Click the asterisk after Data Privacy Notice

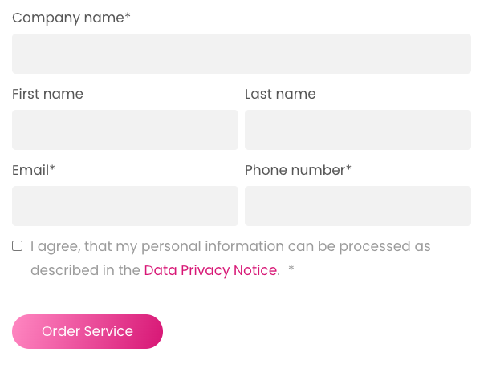tap(291, 270)
